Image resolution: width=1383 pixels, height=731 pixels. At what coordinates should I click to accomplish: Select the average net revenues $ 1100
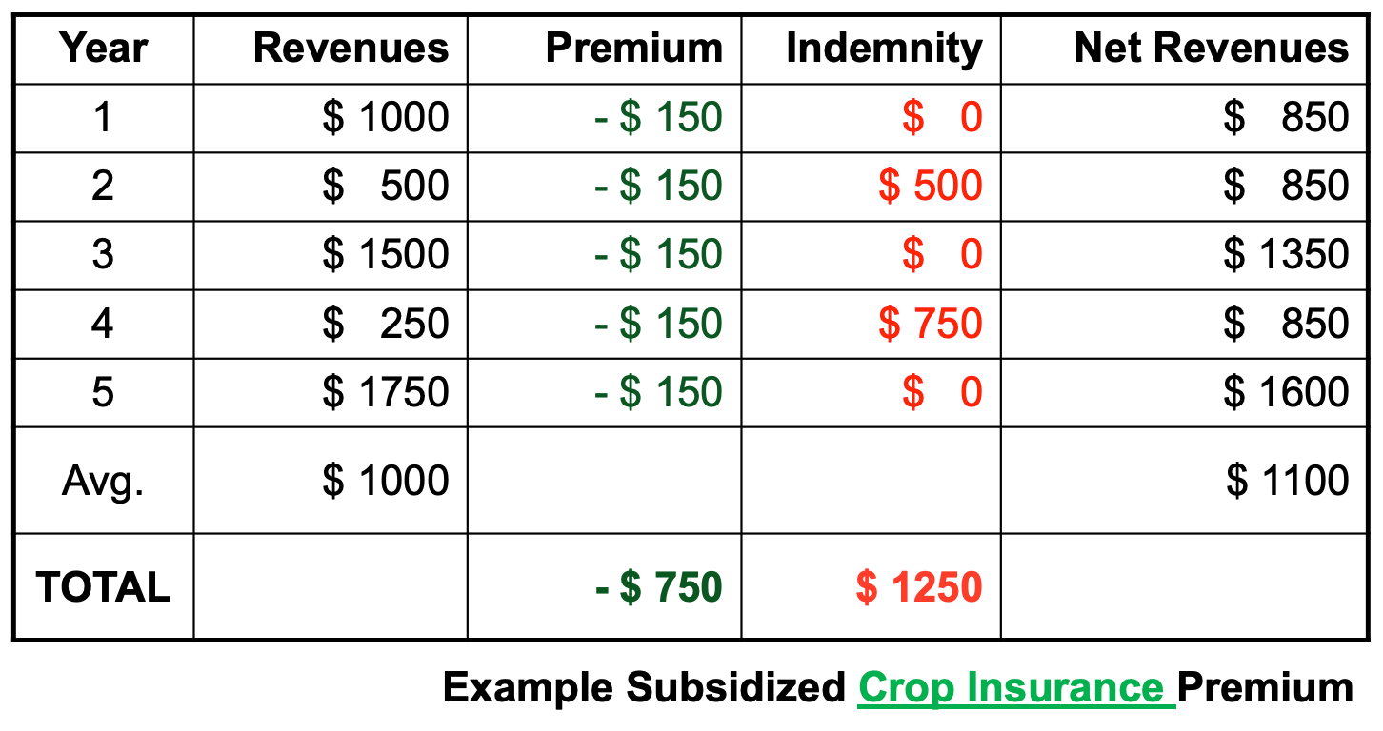(x=1287, y=481)
